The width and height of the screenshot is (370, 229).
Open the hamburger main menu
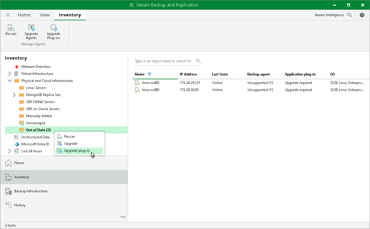(8, 15)
